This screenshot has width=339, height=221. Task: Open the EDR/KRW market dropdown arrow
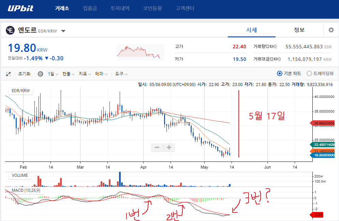click(x=63, y=31)
